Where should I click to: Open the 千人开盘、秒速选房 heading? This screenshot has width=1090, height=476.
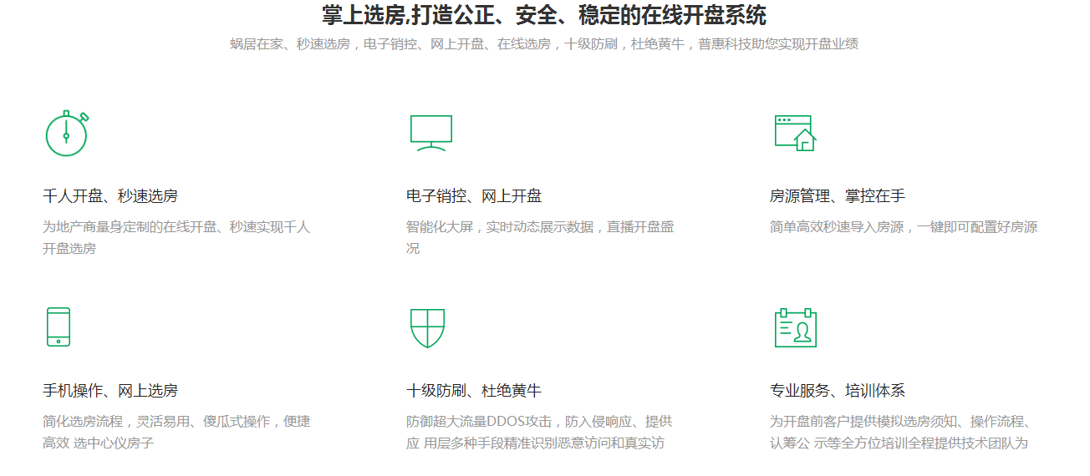(110, 196)
